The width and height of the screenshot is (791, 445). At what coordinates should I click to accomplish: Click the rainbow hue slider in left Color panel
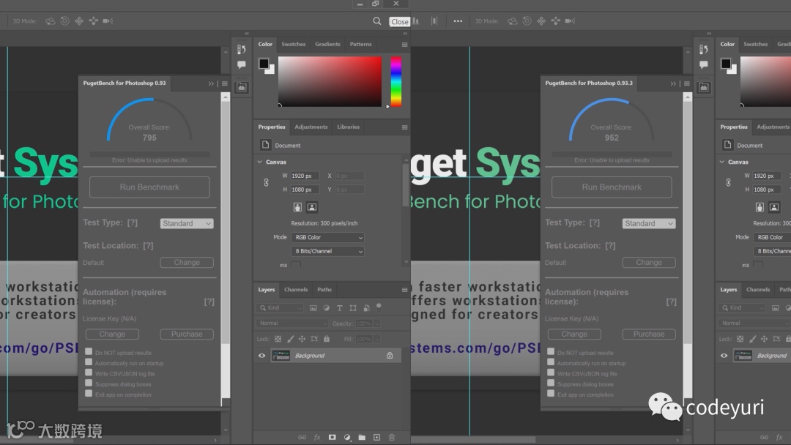396,82
